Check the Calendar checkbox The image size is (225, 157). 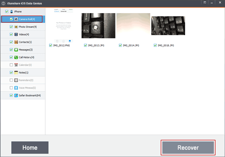coord(11,65)
